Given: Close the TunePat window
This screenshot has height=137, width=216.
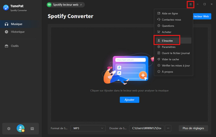Looking at the screenshot, I should [x=212, y=4].
